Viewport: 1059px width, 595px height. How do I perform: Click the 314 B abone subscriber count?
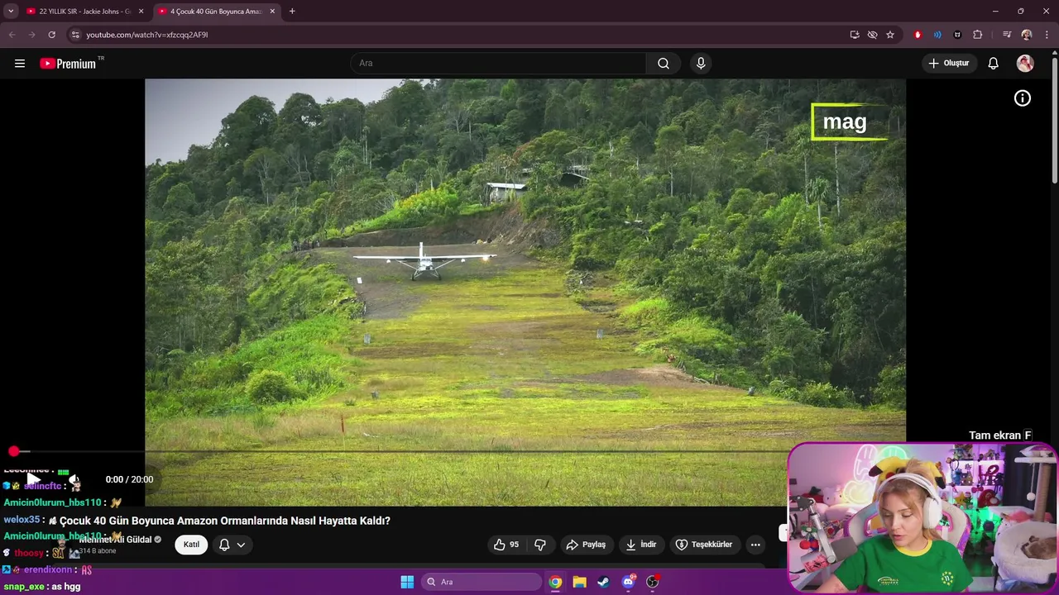click(98, 551)
